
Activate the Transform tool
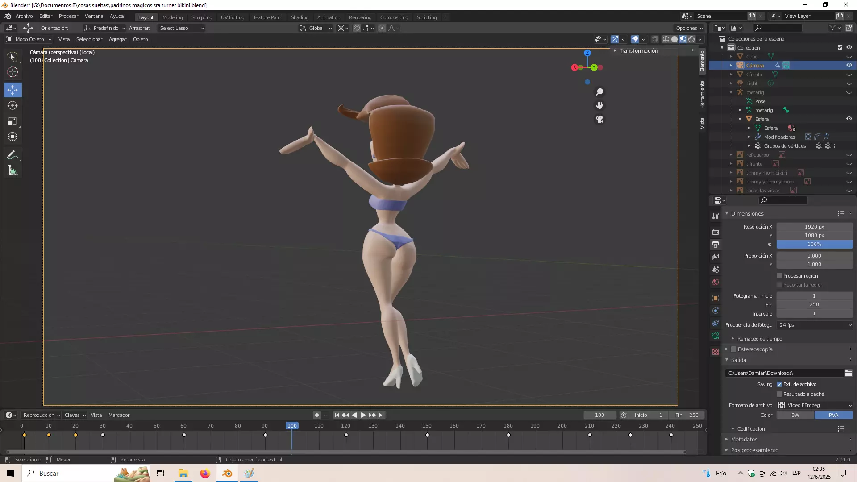(12, 137)
